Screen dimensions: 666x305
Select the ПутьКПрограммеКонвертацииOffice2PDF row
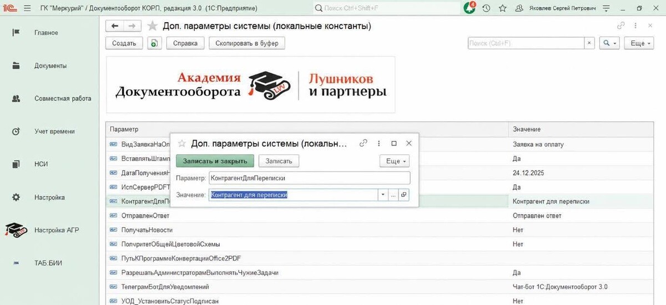click(x=380, y=258)
